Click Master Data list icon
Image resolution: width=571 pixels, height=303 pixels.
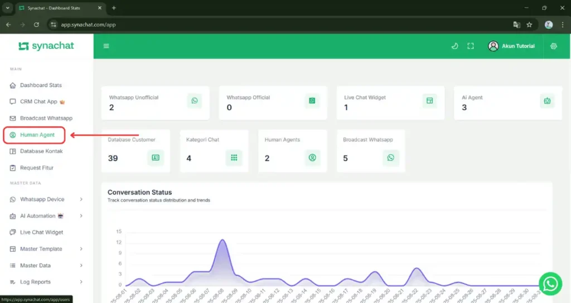click(x=13, y=265)
